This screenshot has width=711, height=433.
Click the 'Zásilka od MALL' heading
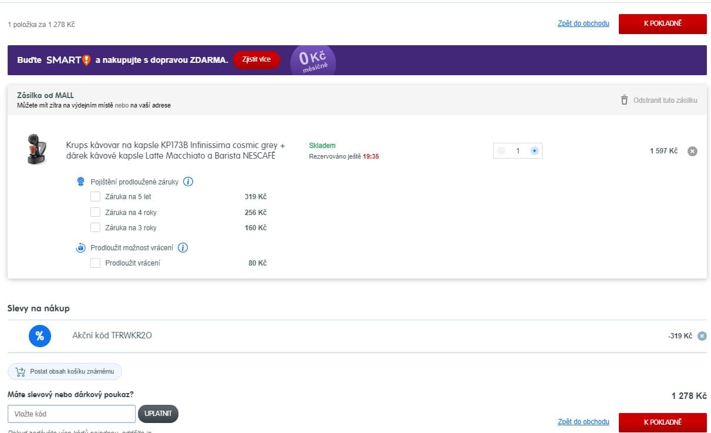click(45, 95)
